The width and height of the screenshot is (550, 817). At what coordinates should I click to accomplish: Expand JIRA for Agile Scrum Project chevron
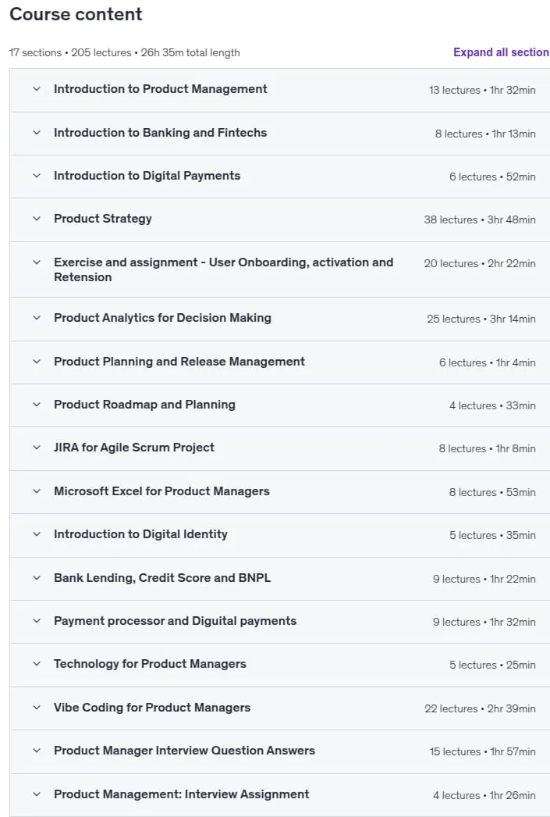37,448
